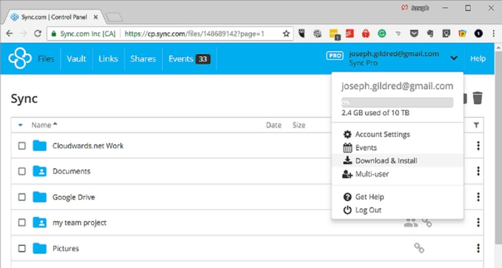Screen dimensions: 502x268
Task: Click link icon on Pictures row
Action: click(x=419, y=248)
